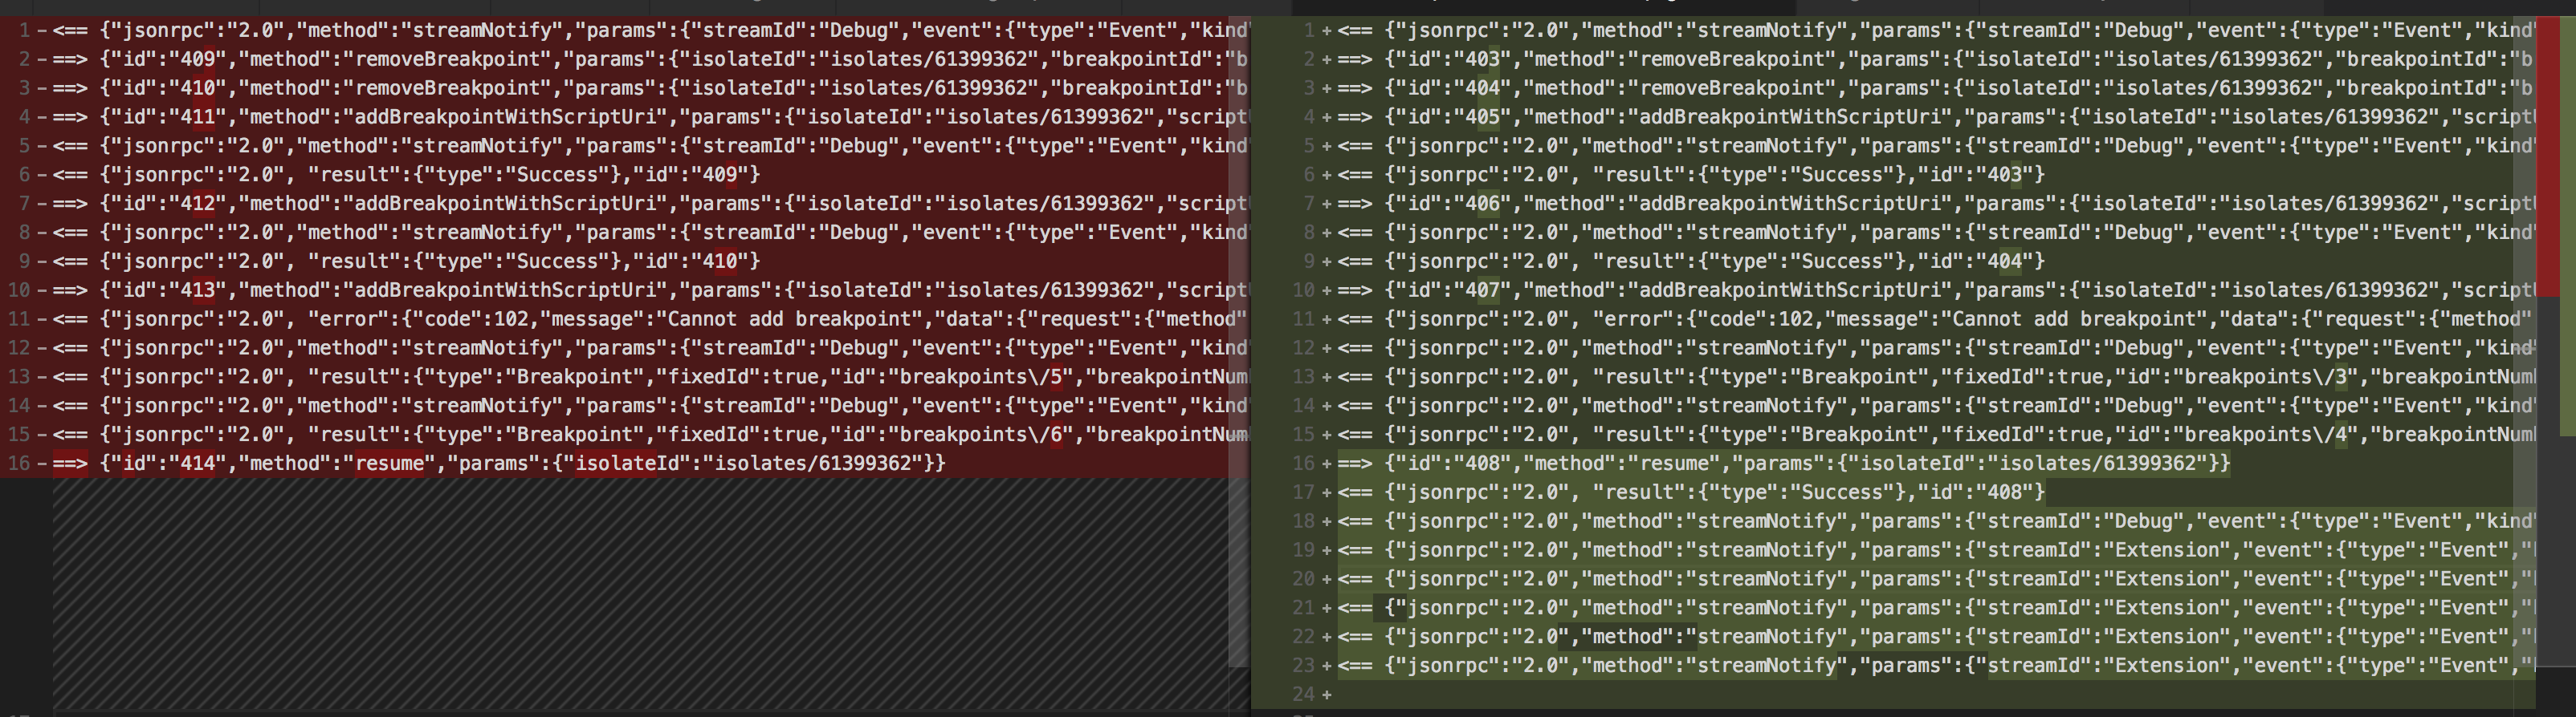Select the addBreakpointWithScriptUri request with id "406"
Viewport: 2576px width, 717px height.
tap(1936, 204)
